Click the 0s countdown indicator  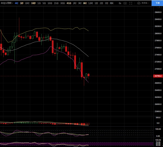120,3
